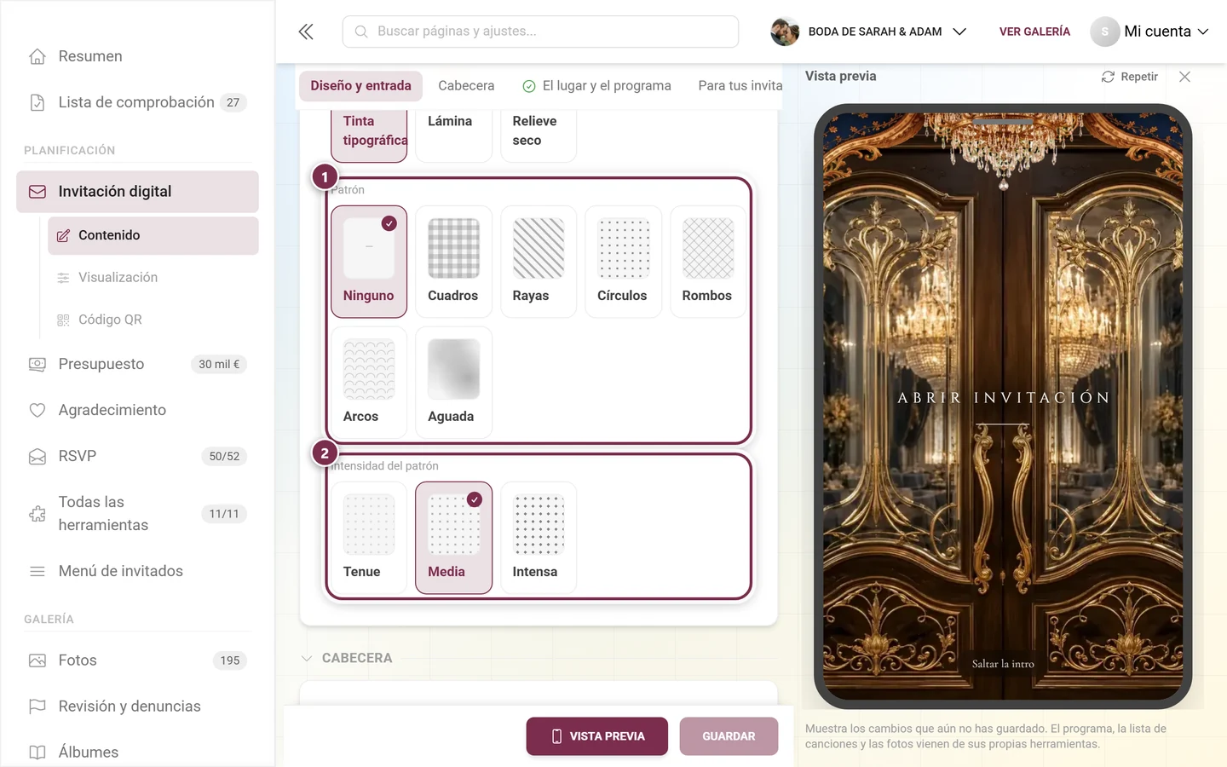The height and width of the screenshot is (767, 1227).
Task: Click the VER GALERÍA link
Action: (1034, 32)
